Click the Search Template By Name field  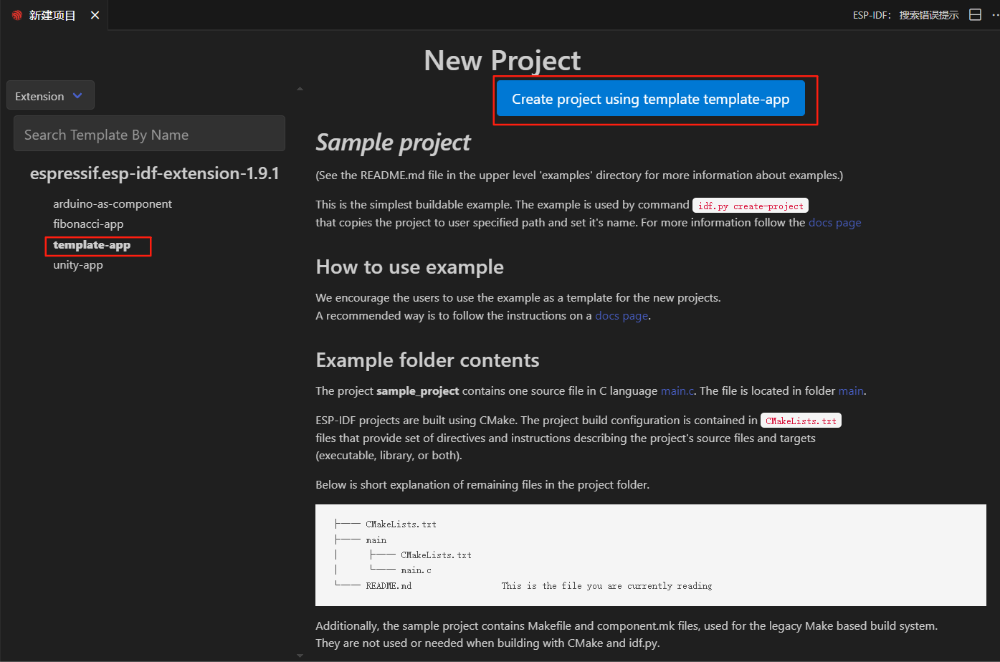tap(149, 134)
